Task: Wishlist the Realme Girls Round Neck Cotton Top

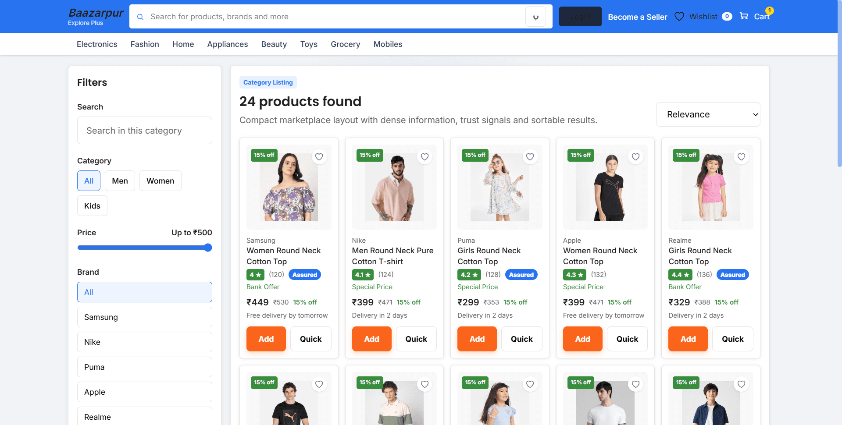Action: [741, 157]
